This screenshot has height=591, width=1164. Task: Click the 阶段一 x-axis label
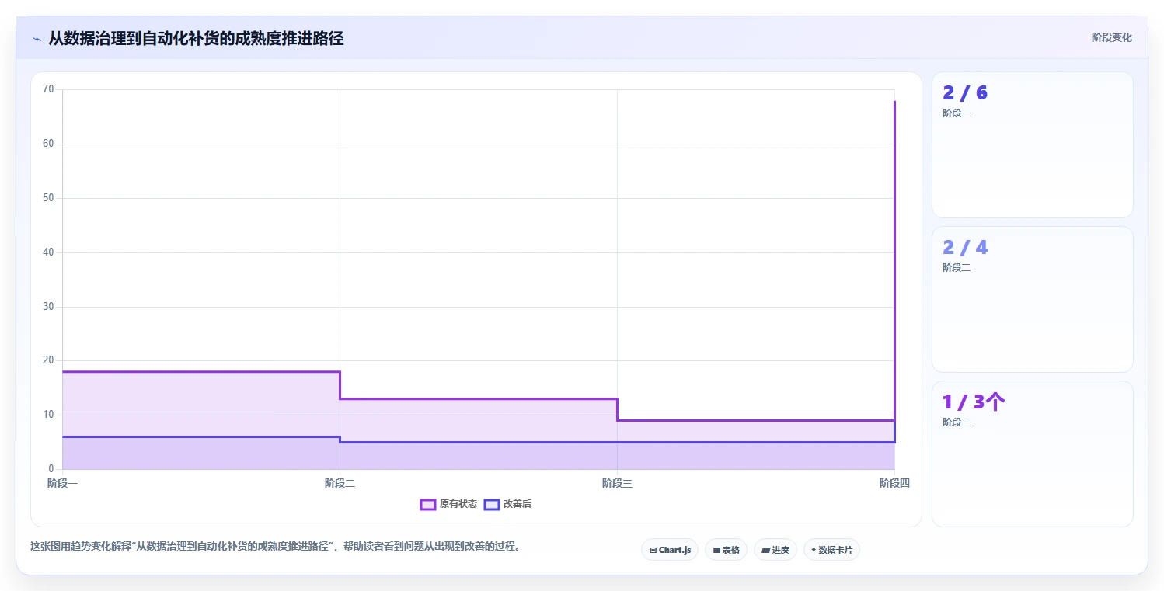[62, 483]
